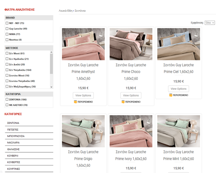
Task: Tick the Σεντόνι Μονό (16) checkbox
Action: [x=7, y=75]
